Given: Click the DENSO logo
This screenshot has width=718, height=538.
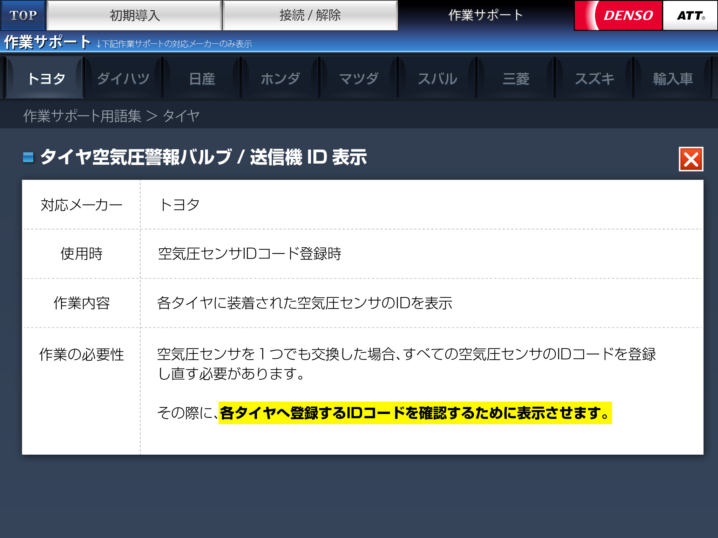Looking at the screenshot, I should [x=619, y=15].
